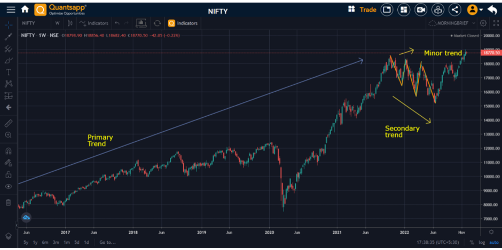This screenshot has width=502, height=250.
Task: Open the hamburger menu
Action: 11,10
